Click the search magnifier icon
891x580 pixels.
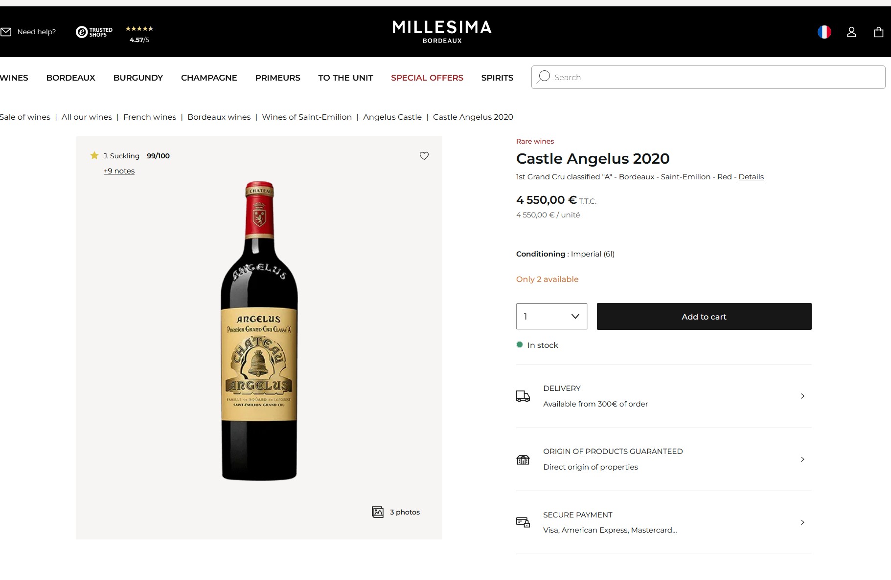(x=543, y=77)
